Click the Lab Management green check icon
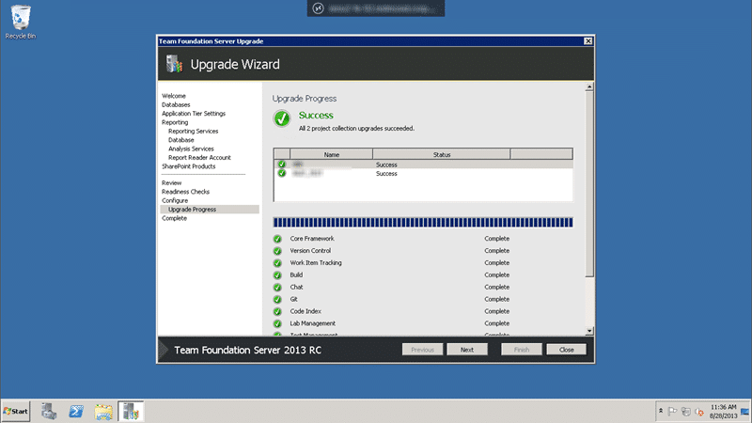Screen dimensions: 752x423 coord(277,323)
